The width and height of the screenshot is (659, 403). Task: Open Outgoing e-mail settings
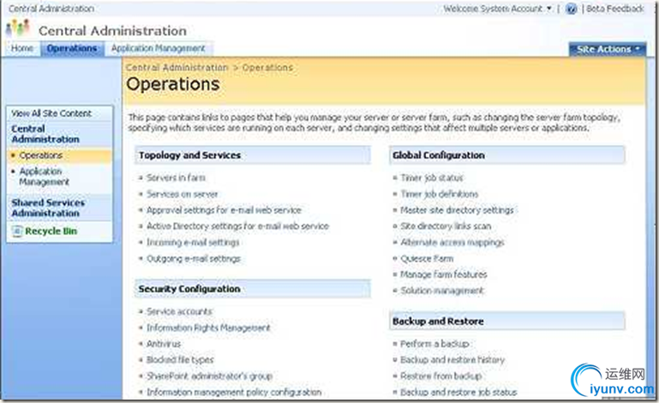coord(194,259)
